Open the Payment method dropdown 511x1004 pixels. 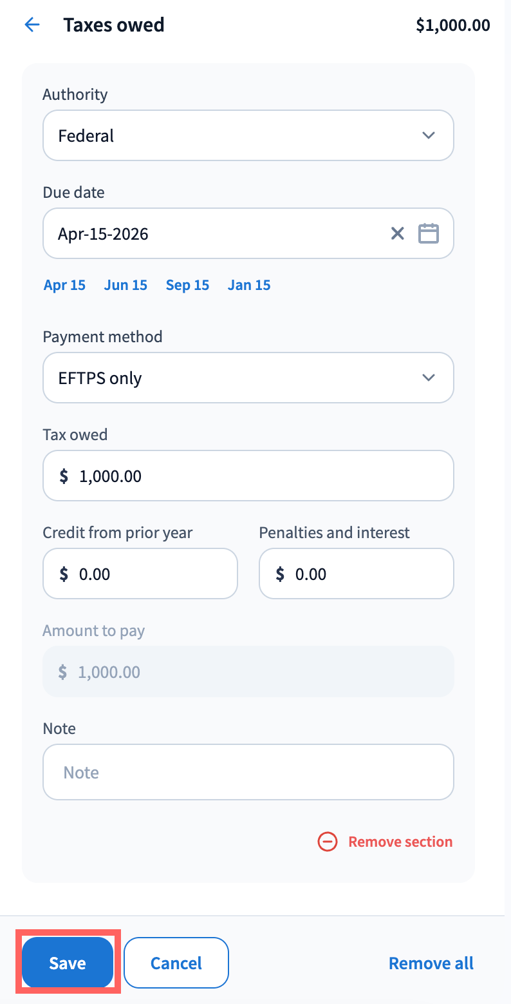tap(248, 378)
